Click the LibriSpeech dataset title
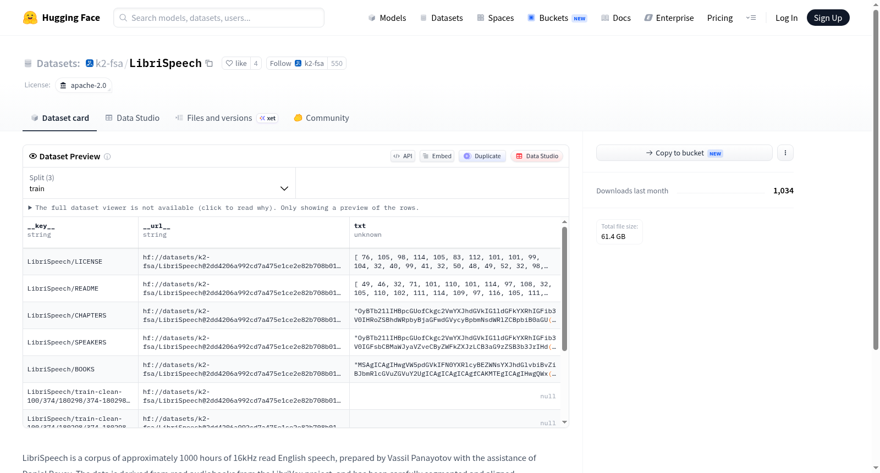The height and width of the screenshot is (473, 880). pyautogui.click(x=166, y=63)
